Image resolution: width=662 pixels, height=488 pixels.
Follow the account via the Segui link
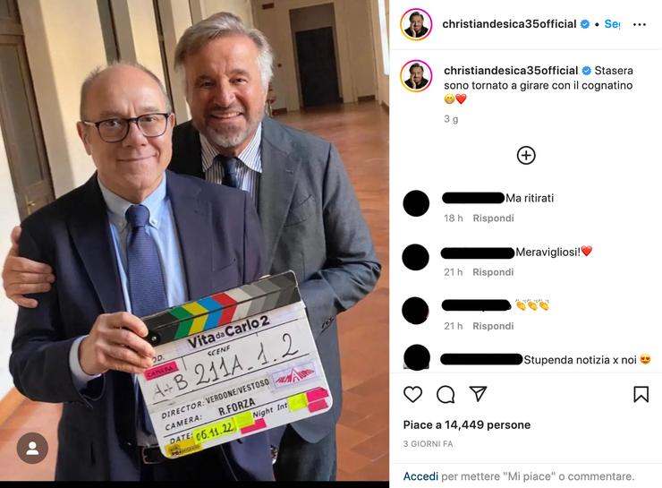[612, 24]
